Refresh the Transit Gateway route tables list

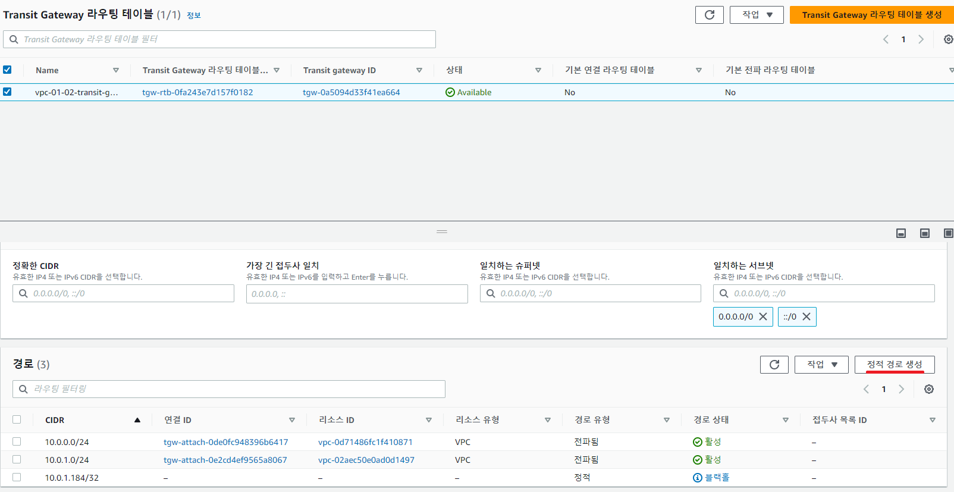pyautogui.click(x=709, y=15)
